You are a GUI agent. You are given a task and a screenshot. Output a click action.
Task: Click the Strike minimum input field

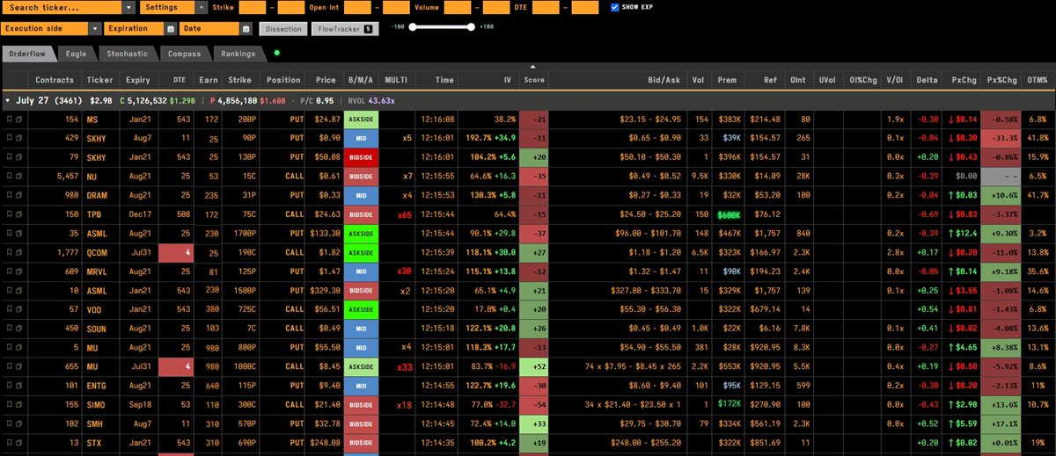pos(253,7)
